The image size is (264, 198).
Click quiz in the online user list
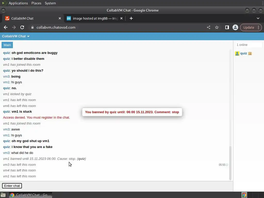(243, 53)
